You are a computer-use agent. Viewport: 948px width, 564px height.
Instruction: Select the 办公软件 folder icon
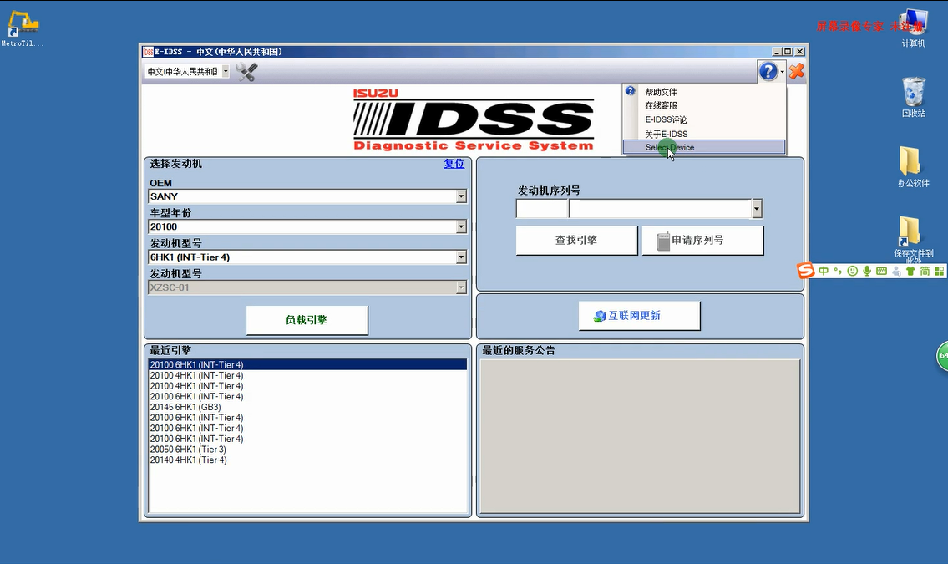(x=913, y=167)
